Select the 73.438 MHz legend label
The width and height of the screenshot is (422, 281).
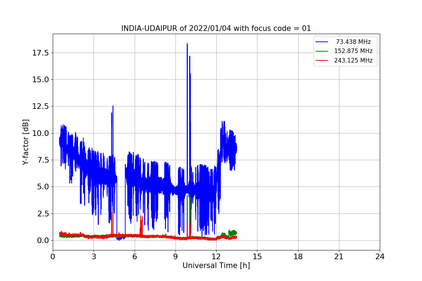tap(353, 42)
